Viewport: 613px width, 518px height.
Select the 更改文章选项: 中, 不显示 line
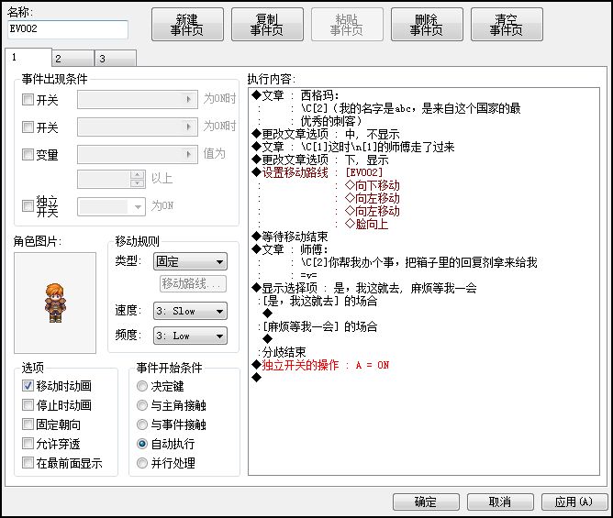click(x=326, y=134)
